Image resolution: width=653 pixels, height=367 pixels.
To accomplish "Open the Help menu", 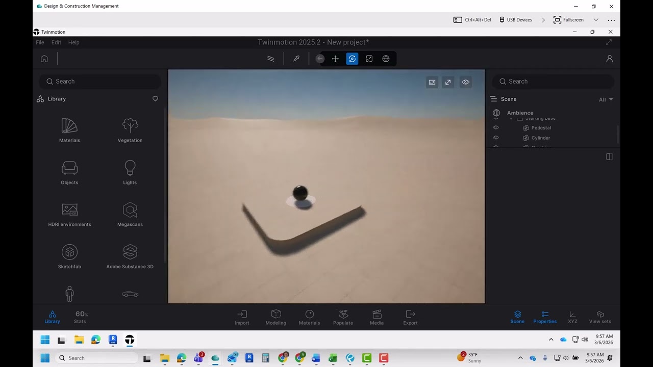I will click(x=74, y=42).
